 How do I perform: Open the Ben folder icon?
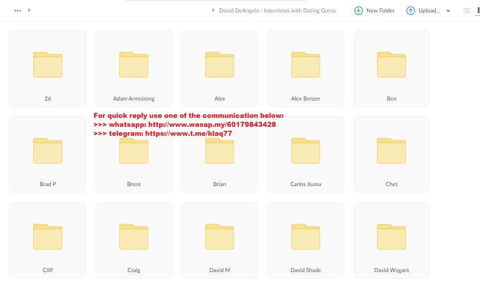click(391, 65)
